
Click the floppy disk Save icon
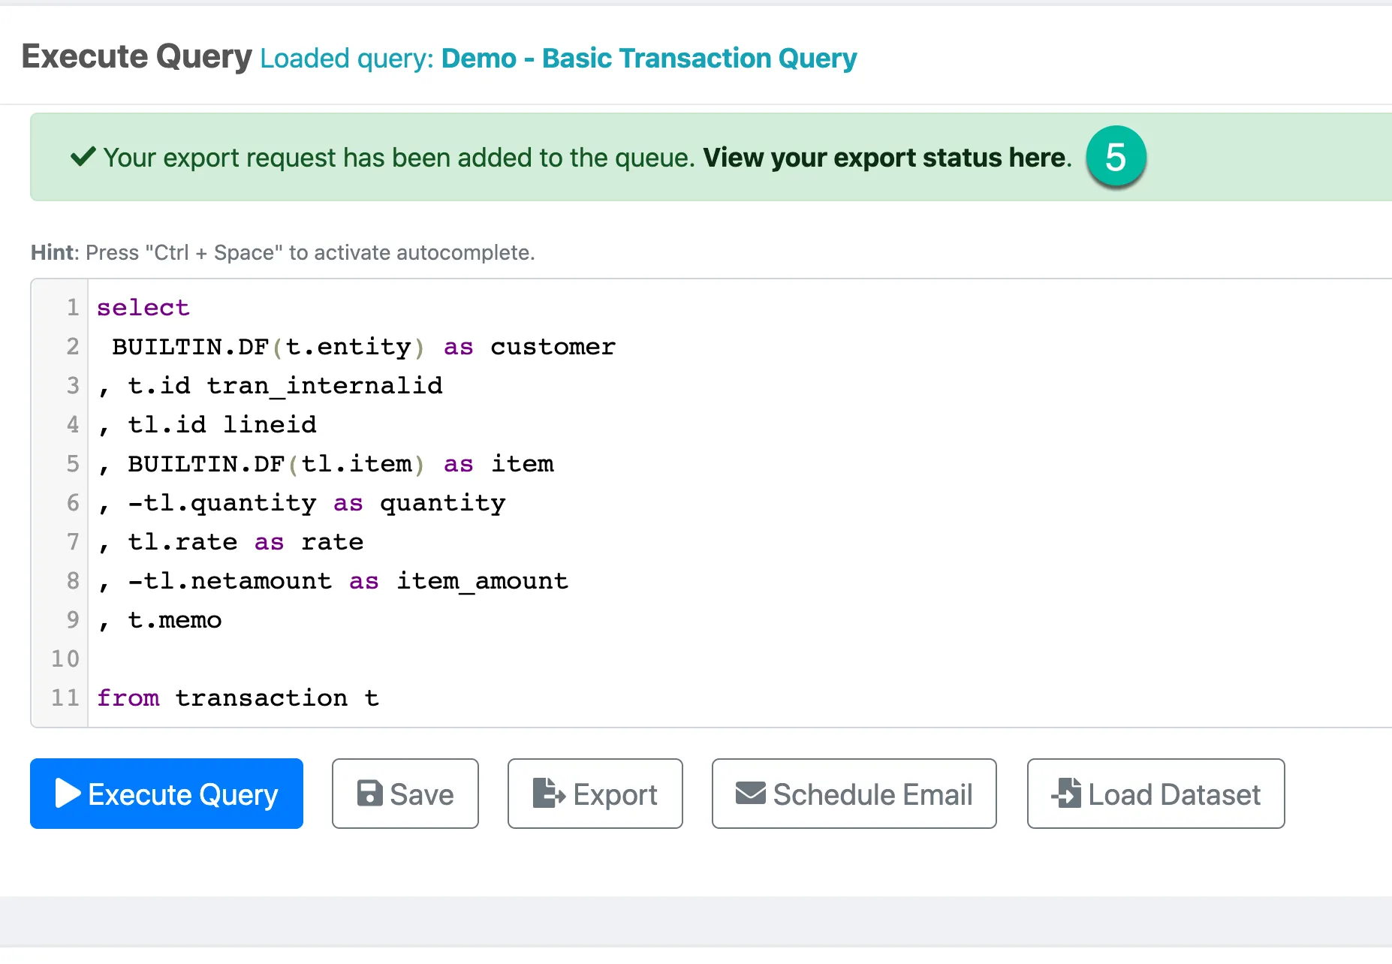(x=369, y=794)
